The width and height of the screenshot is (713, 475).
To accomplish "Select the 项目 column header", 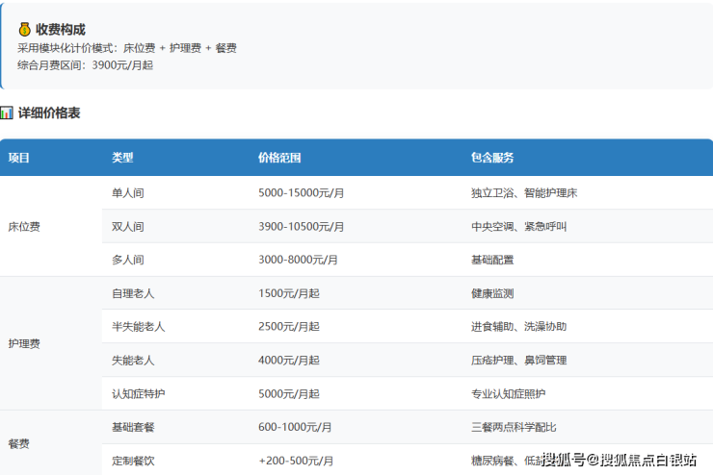I will coord(19,158).
